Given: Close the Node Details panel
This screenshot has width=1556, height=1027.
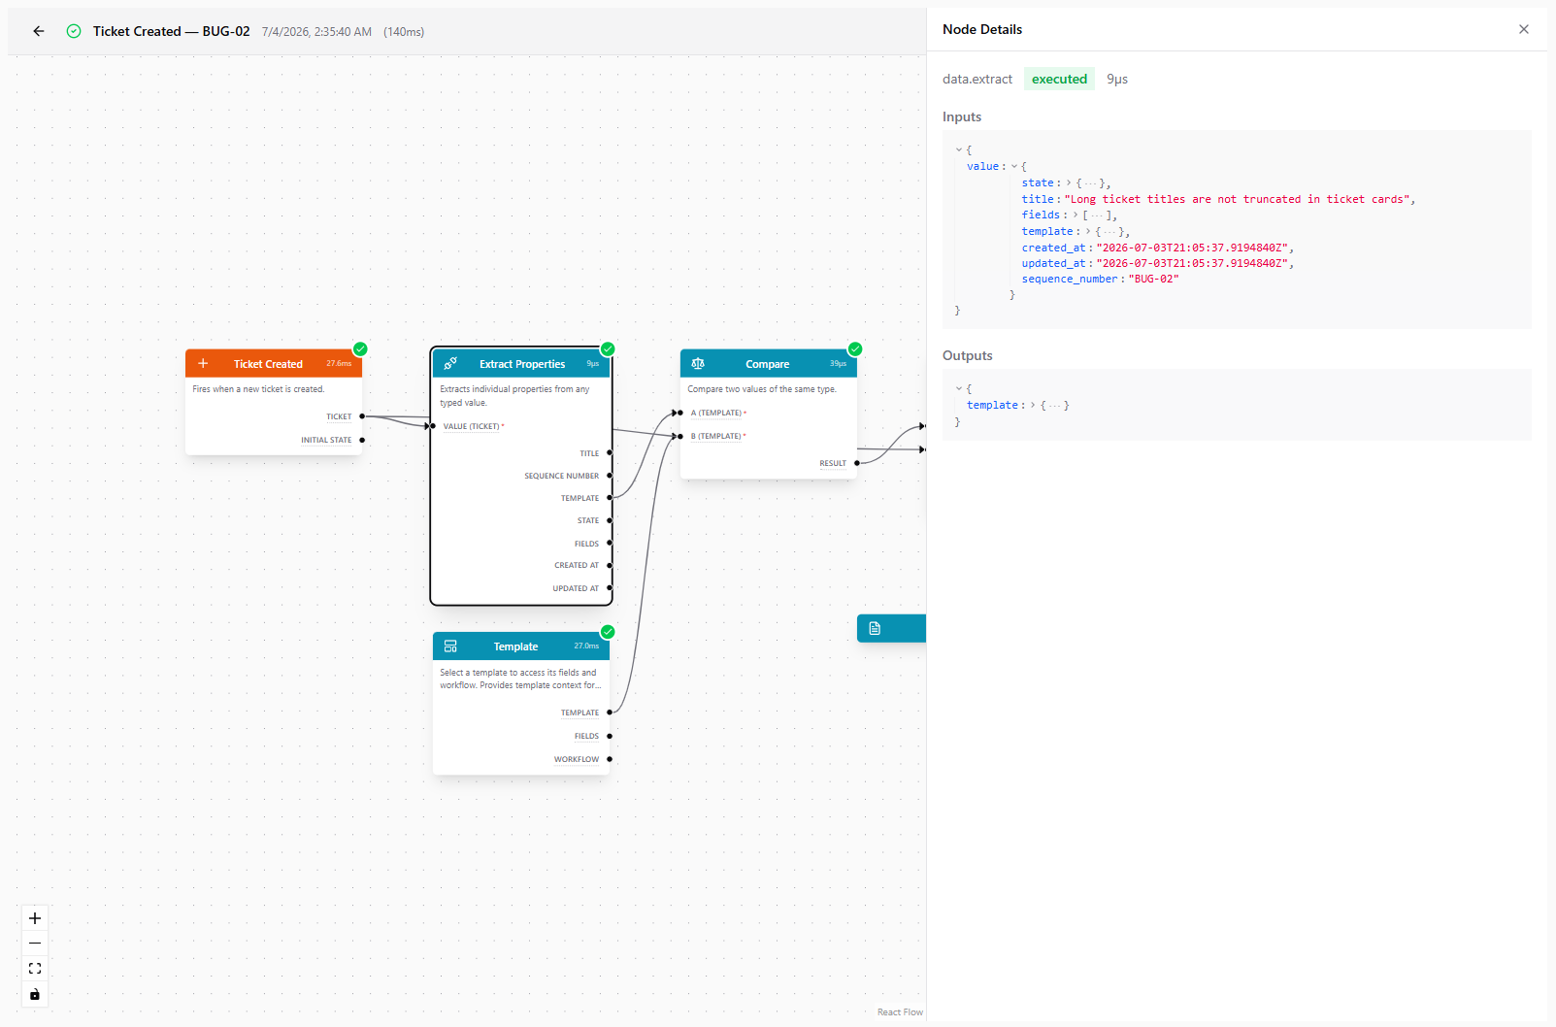Looking at the screenshot, I should [1524, 29].
